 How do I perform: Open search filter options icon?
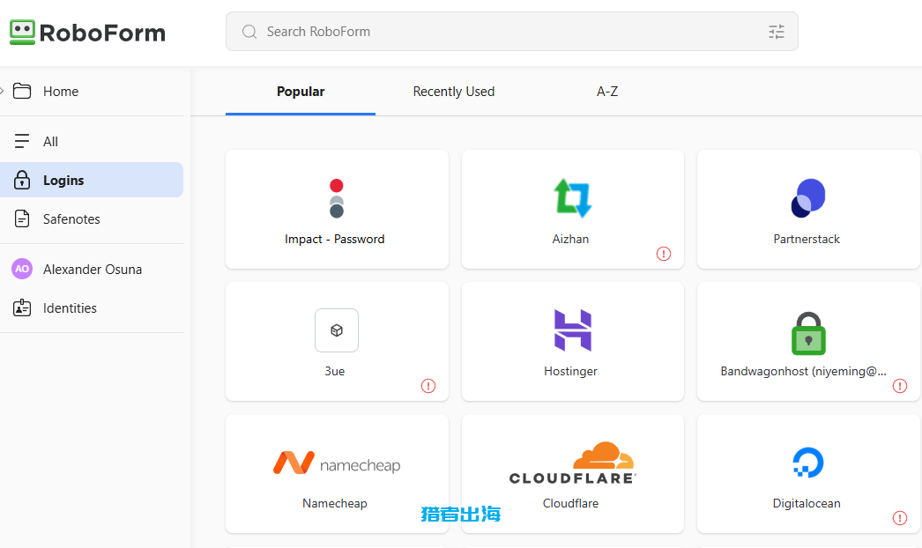click(776, 32)
